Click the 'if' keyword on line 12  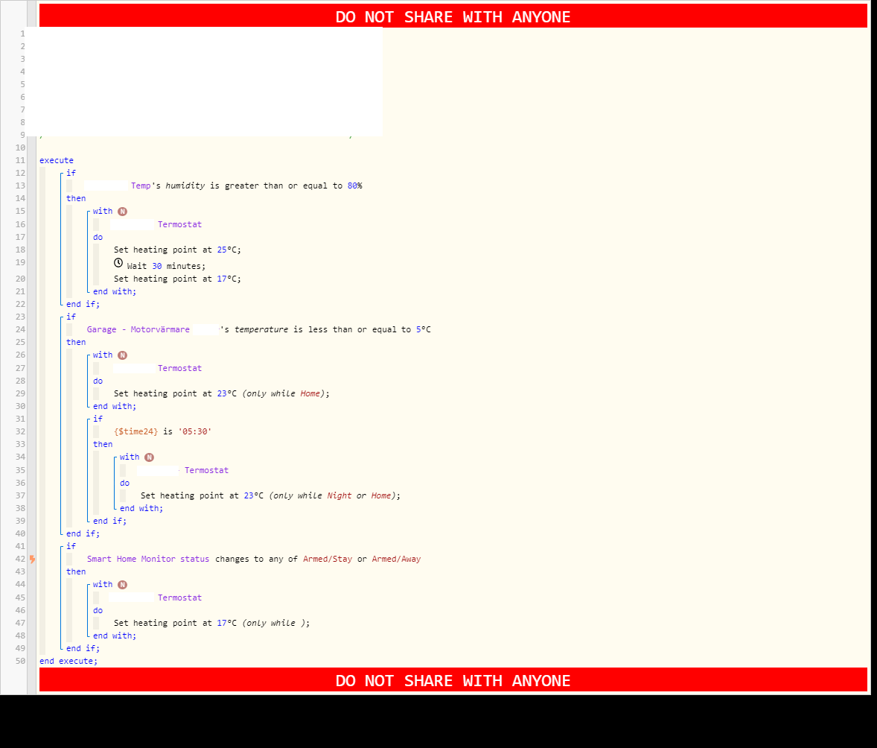(x=71, y=173)
